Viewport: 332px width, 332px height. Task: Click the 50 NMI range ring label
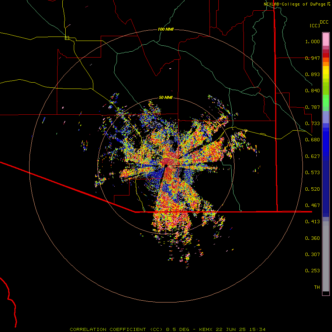[x=166, y=97]
